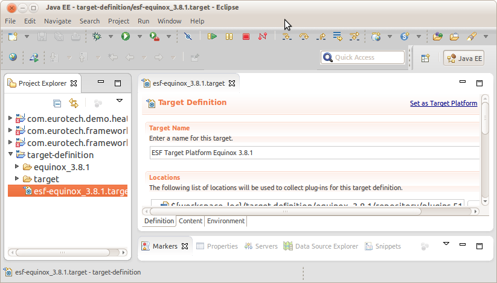Click the Run Last Tool icon
Viewport: 497px width, 283px height.
pos(155,37)
